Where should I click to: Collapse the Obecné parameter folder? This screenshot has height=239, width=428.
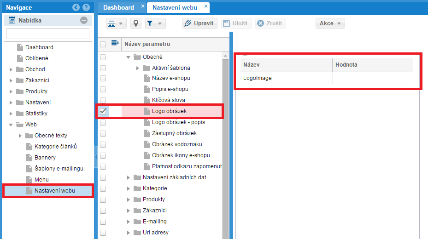(x=128, y=57)
